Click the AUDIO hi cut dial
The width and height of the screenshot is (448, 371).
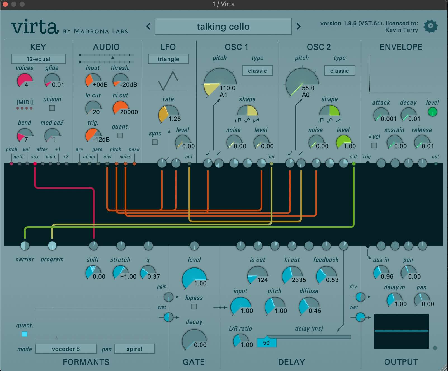pos(120,108)
